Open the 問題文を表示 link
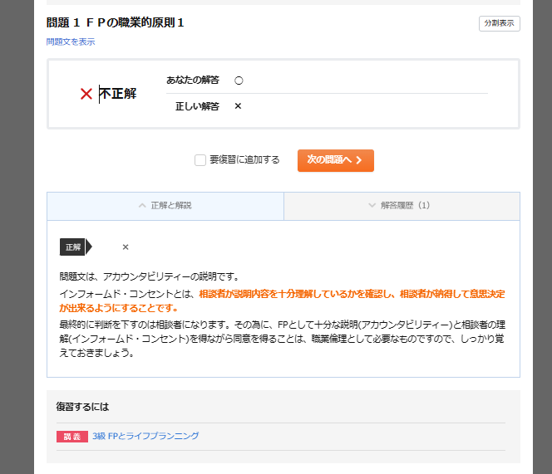Viewport: 552px width, 474px height. tap(71, 42)
